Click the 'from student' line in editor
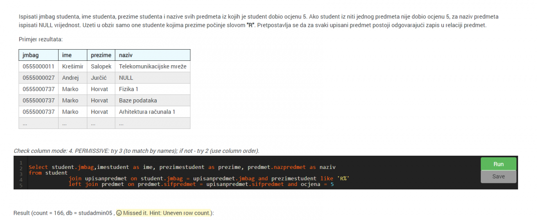Screen dimensions: 537x220 coord(48,173)
